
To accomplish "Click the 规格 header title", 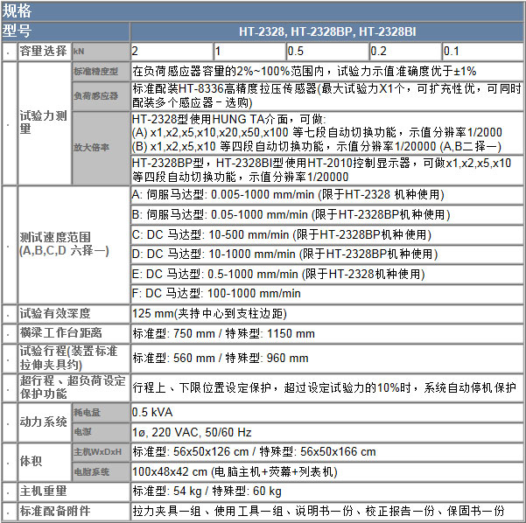I will coord(17,10).
